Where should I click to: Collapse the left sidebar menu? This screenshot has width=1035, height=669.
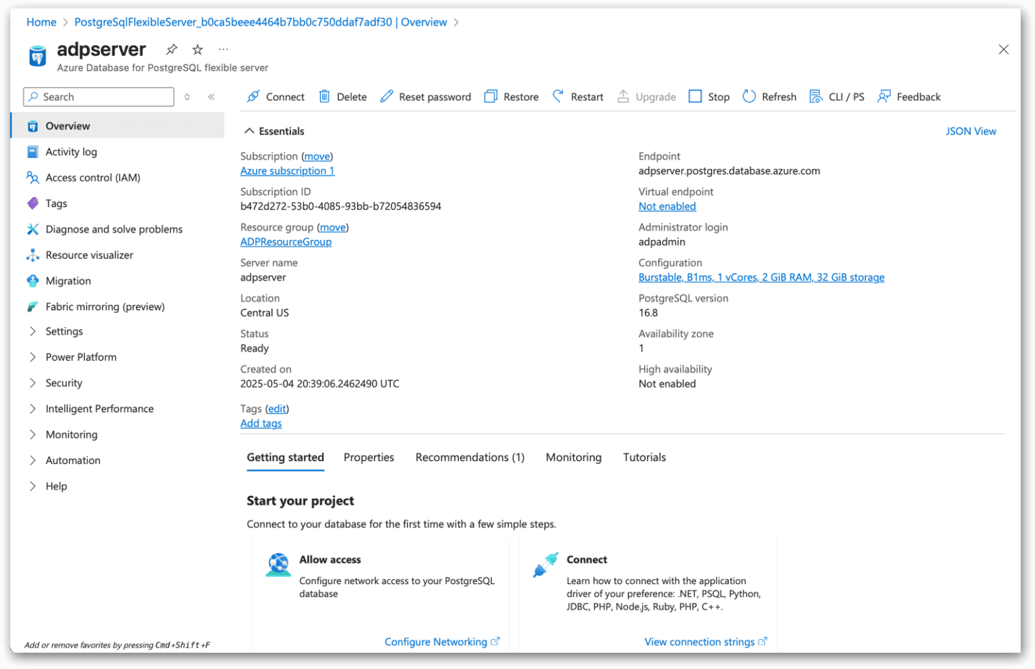point(212,97)
